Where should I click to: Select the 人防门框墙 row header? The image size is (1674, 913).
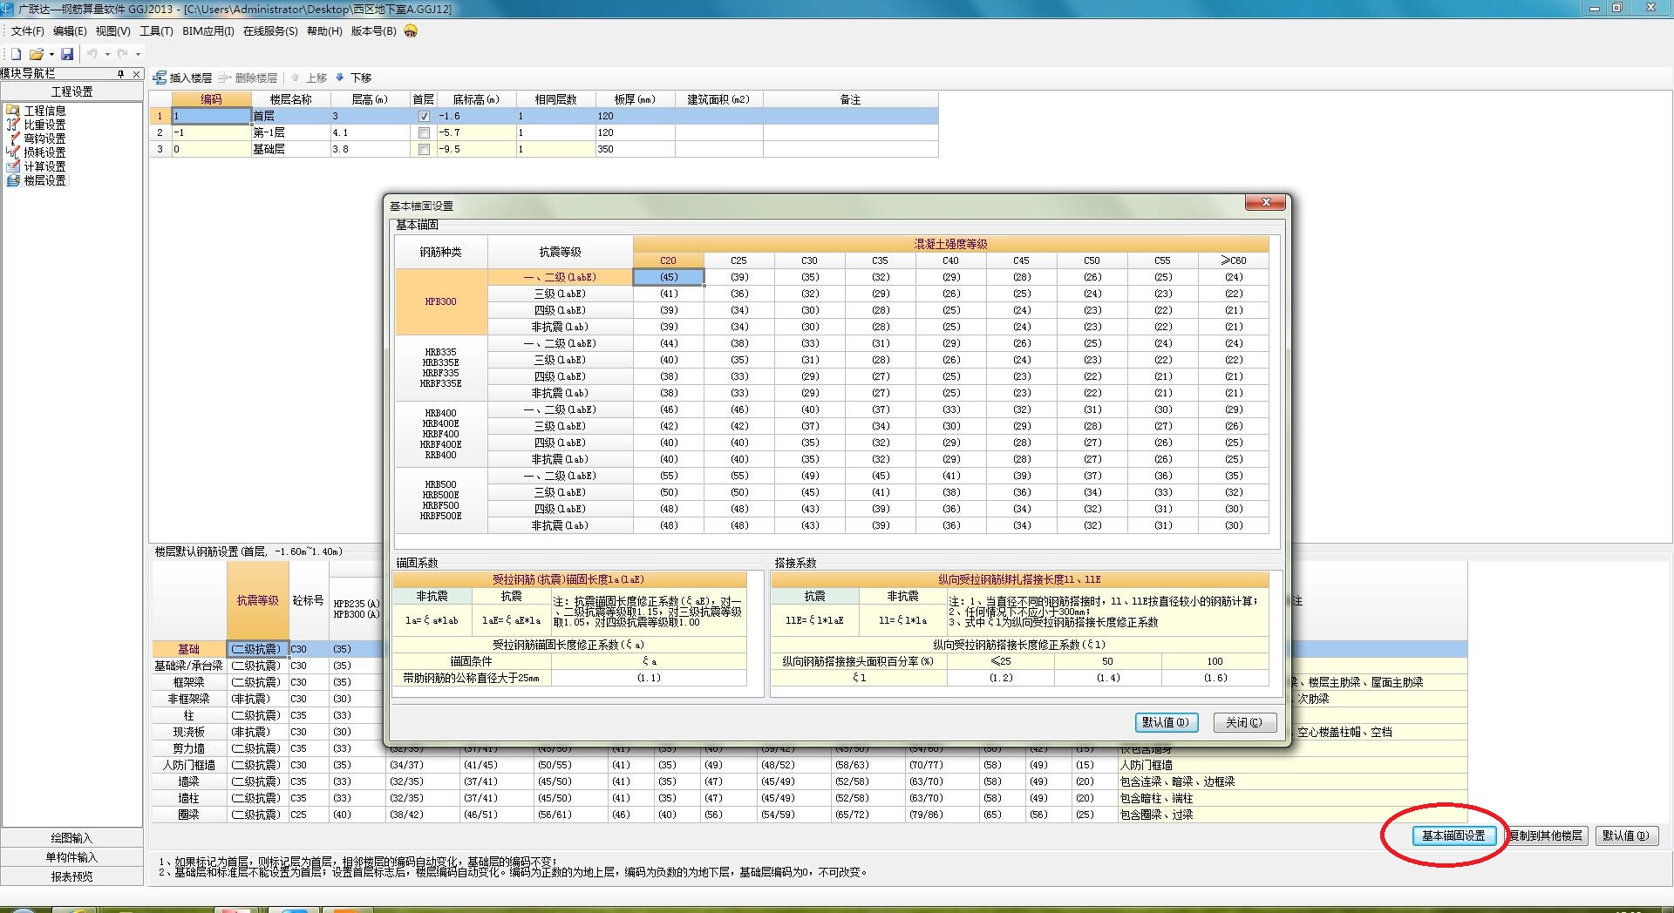coord(189,765)
